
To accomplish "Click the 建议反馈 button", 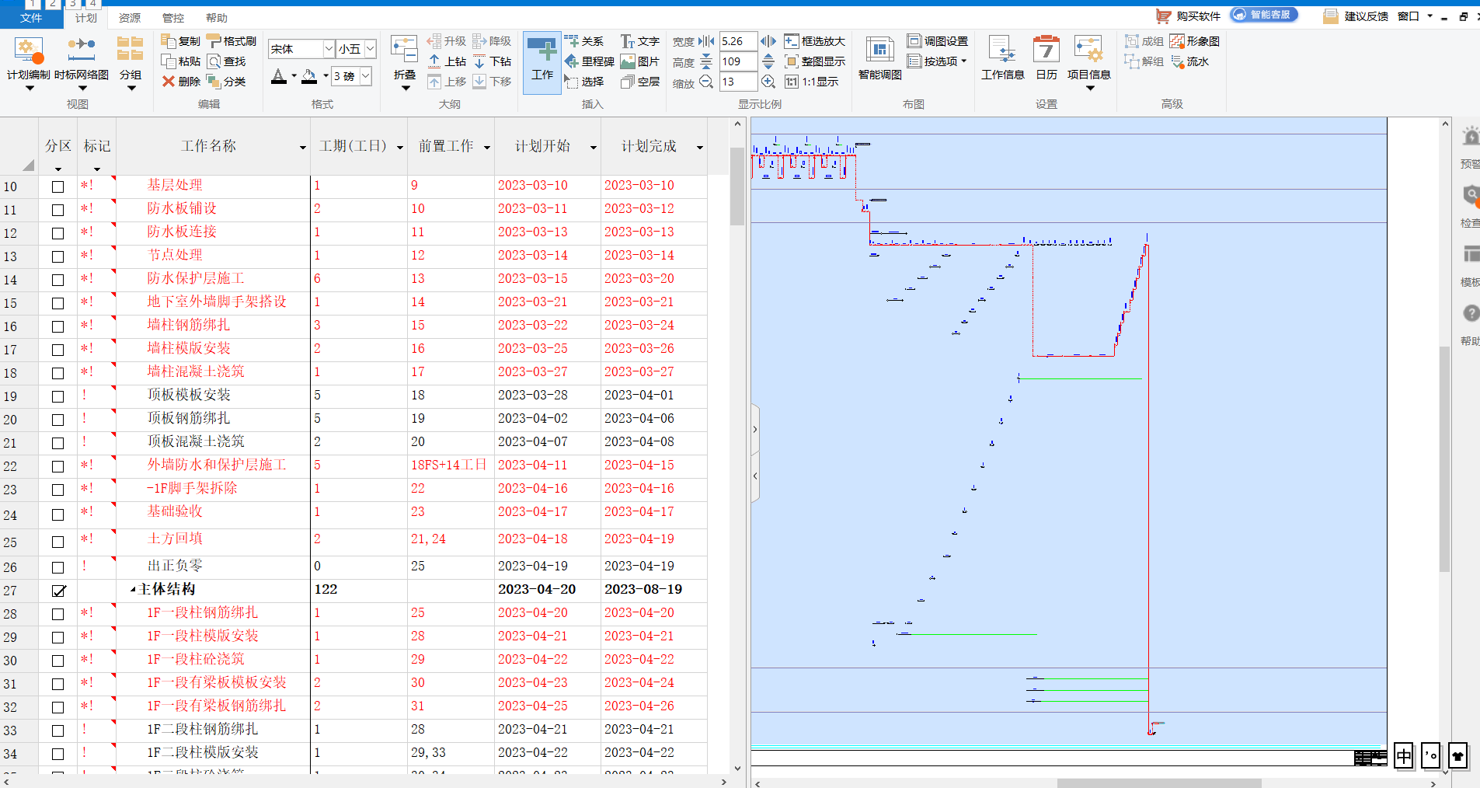I will click(x=1356, y=16).
